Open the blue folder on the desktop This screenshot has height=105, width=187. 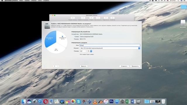(183, 7)
